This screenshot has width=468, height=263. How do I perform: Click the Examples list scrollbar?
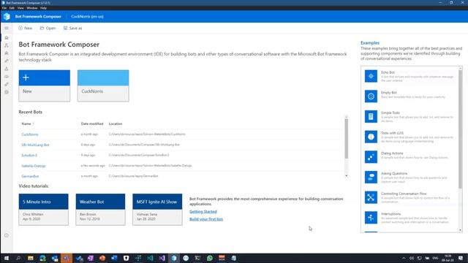click(460, 130)
